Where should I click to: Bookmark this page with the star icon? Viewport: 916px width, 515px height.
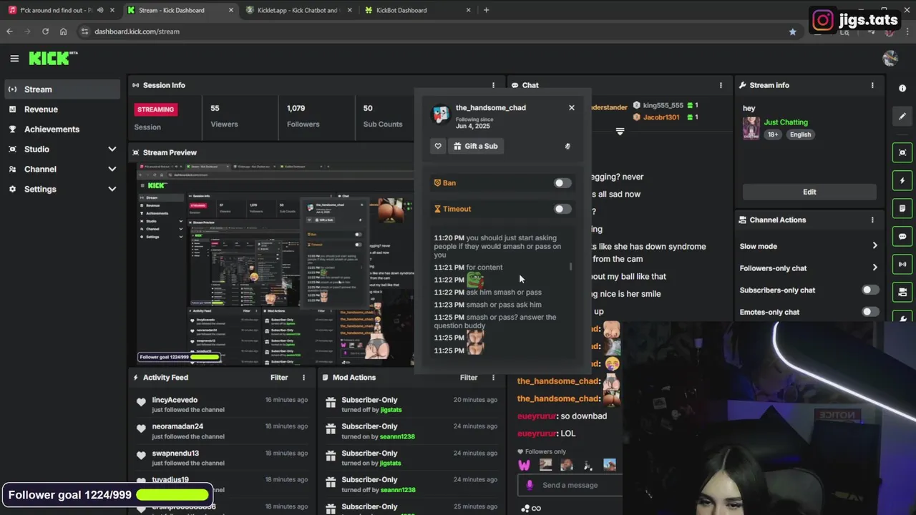[x=792, y=31]
